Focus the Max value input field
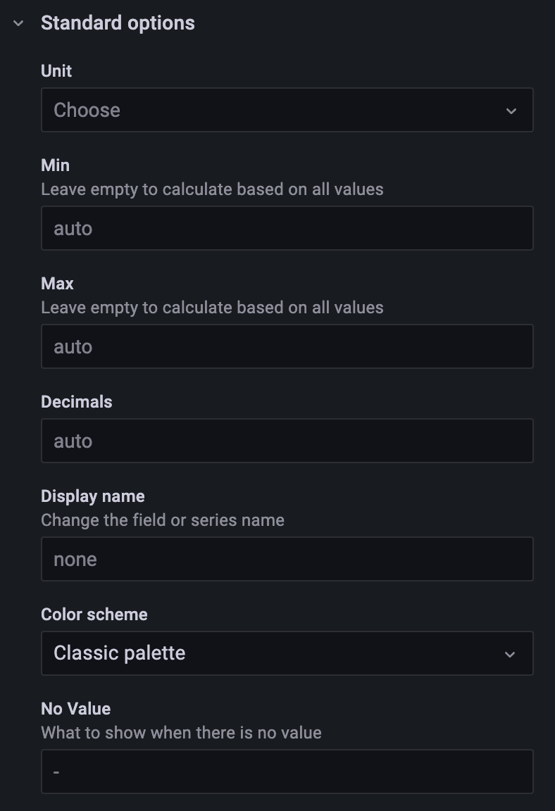 click(287, 346)
